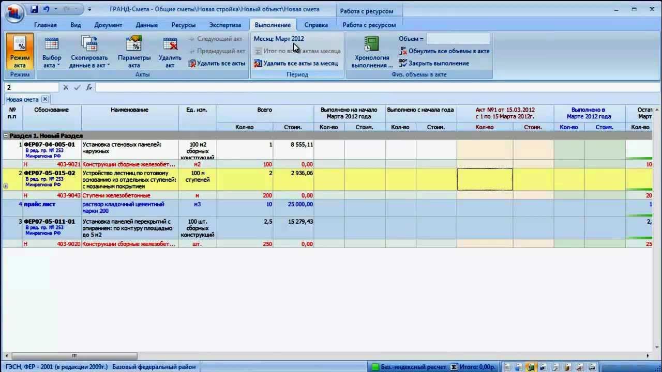Click the highlighted orange view icon in status bar
Viewport: 662px width, 372px height.
click(x=531, y=367)
